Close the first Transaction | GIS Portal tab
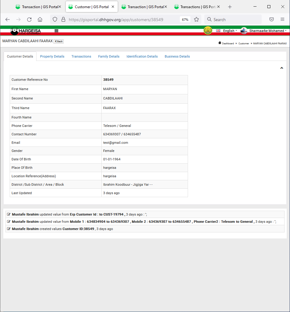The width and height of the screenshot is (290, 312). point(60,7)
